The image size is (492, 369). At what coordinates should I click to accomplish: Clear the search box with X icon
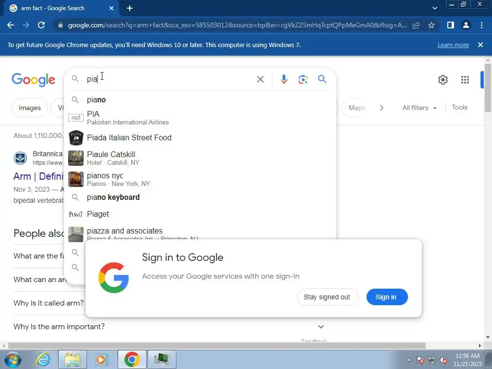[260, 79]
